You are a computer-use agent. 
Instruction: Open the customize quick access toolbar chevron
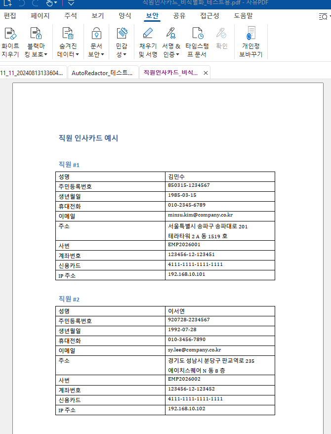pos(71,3)
